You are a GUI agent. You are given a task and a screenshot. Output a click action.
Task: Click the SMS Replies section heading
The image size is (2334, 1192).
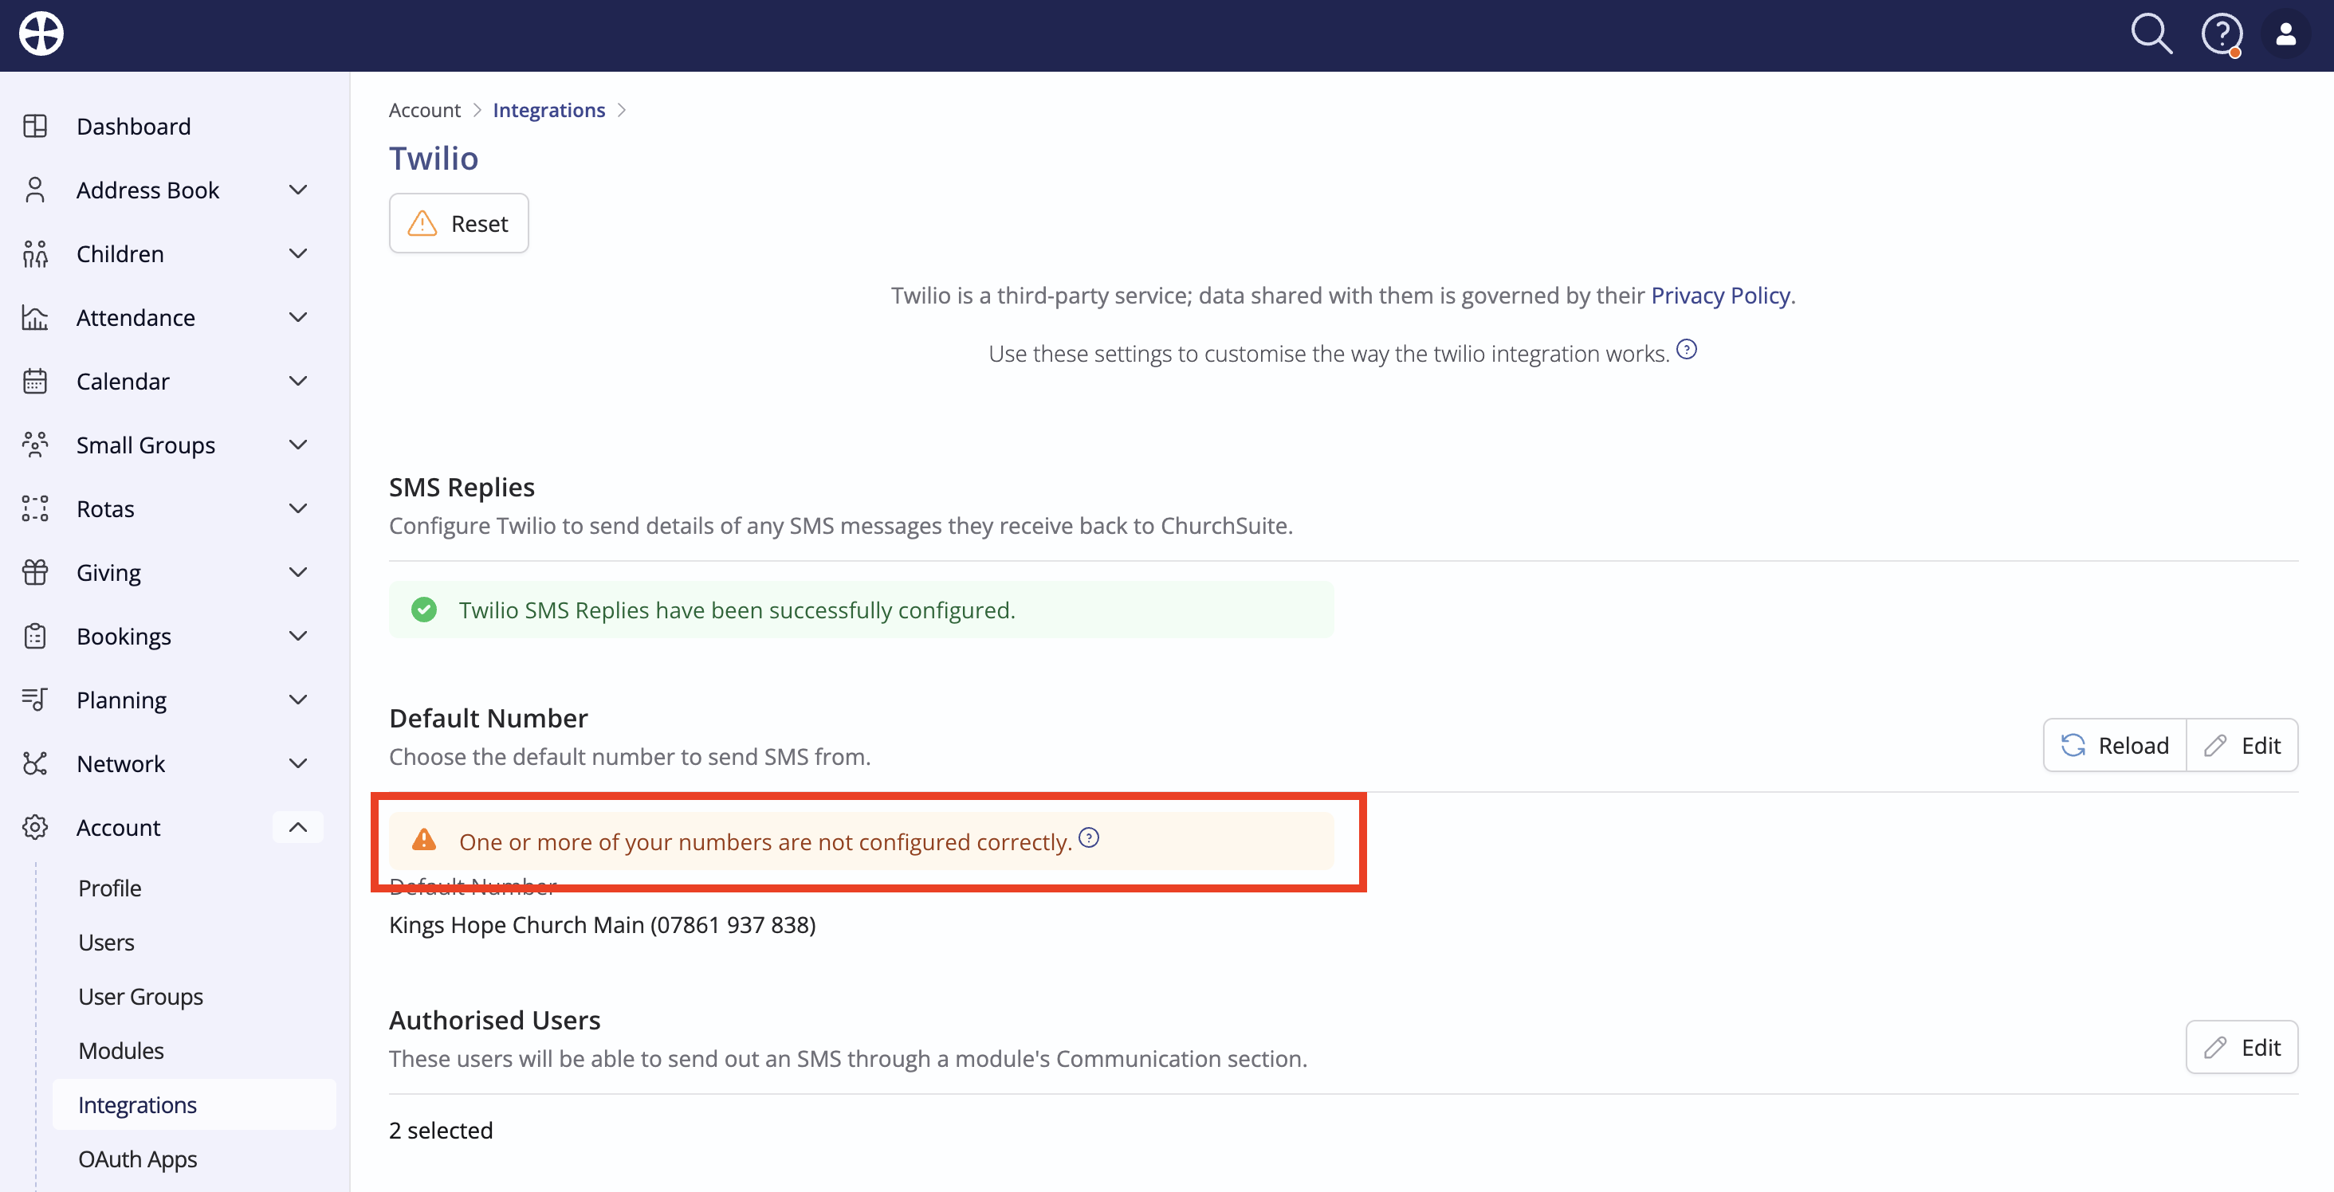pyautogui.click(x=462, y=486)
